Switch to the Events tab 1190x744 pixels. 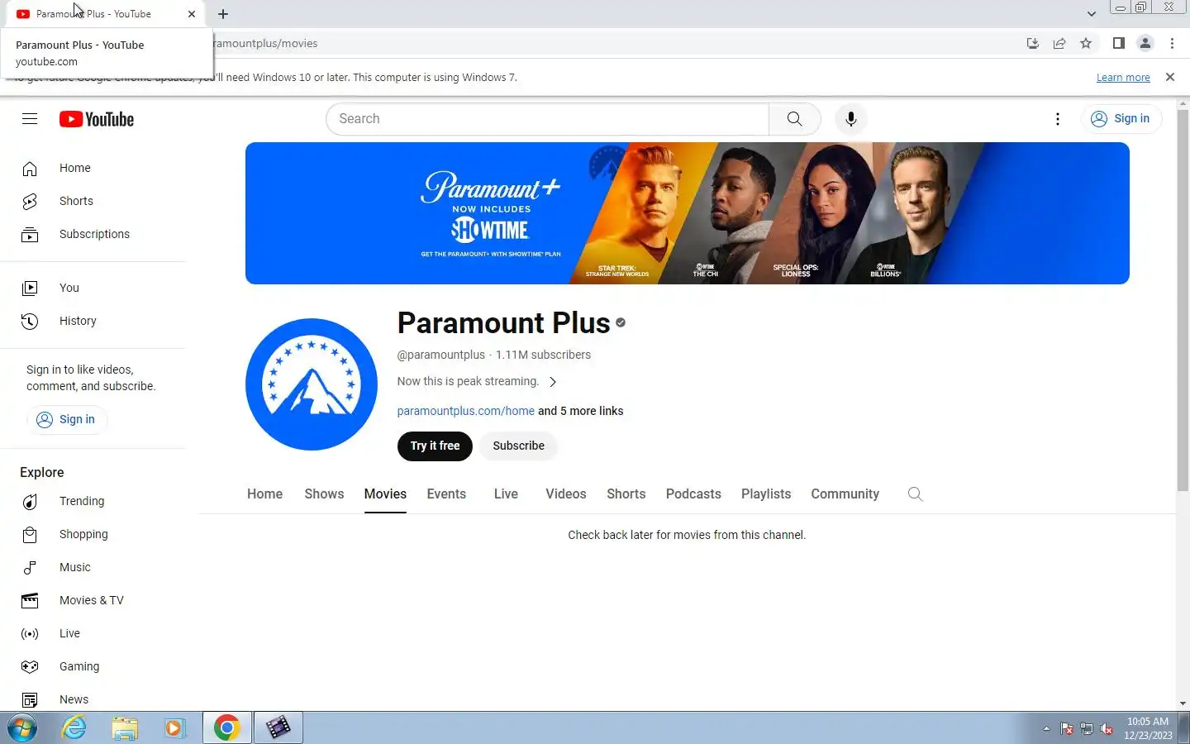[x=446, y=494]
